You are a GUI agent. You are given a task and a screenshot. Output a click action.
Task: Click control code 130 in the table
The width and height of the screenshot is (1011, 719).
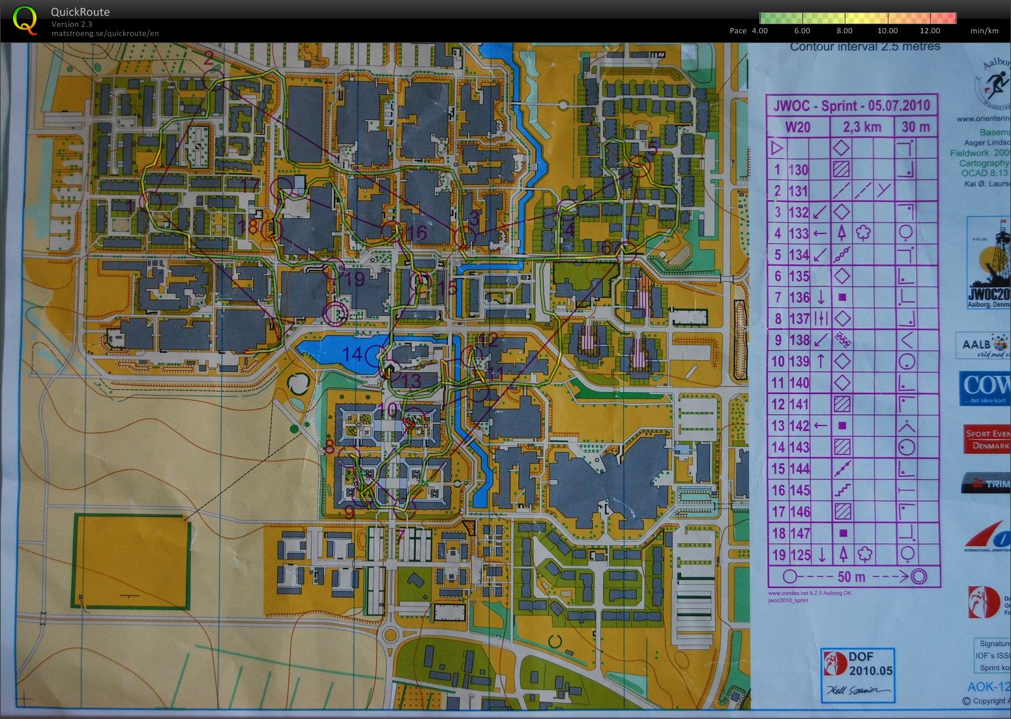click(x=799, y=170)
